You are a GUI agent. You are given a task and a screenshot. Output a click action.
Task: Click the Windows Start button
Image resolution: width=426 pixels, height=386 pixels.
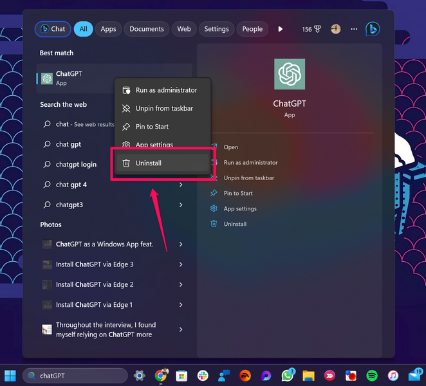10,376
